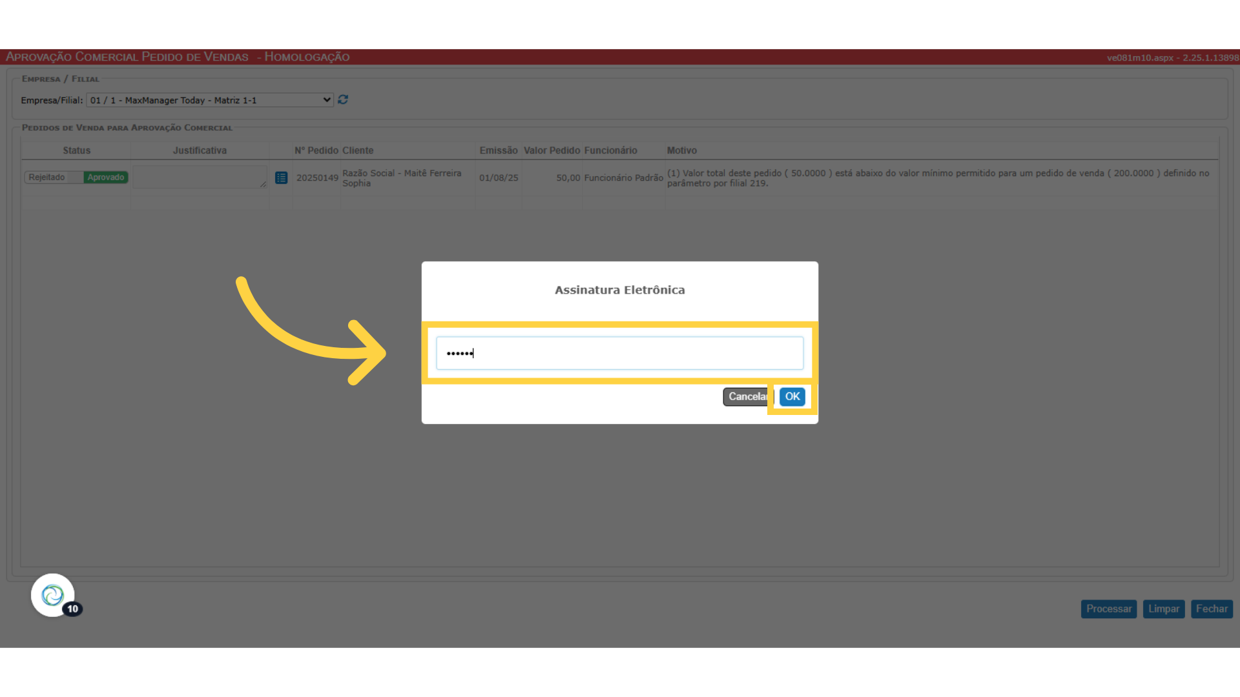
Task: Click the Aprovação Comercial Pedido de Vendas title
Action: tap(127, 57)
